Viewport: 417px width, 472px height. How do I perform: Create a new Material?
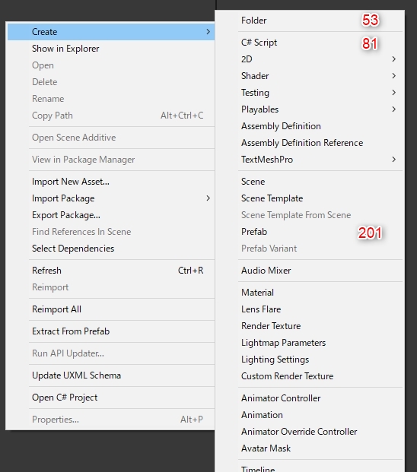pos(320,293)
